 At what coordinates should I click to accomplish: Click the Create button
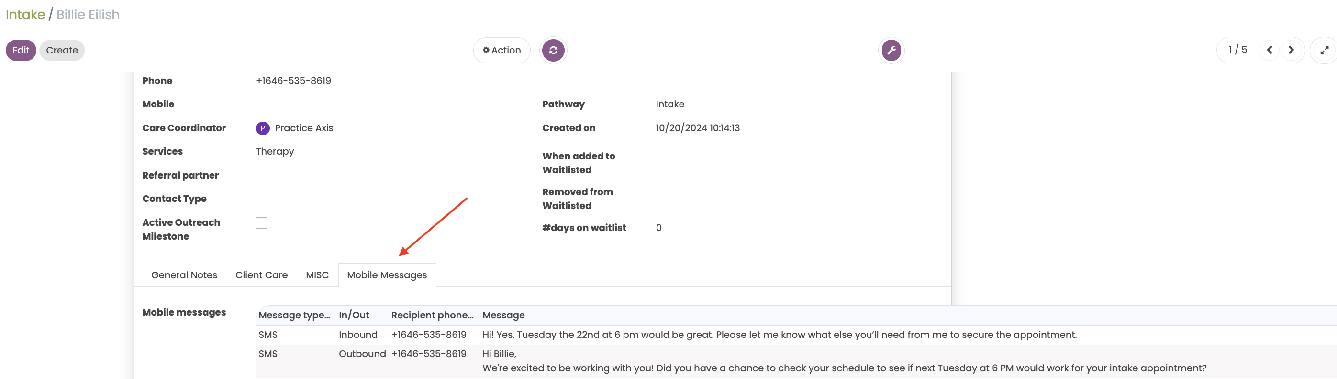point(62,50)
